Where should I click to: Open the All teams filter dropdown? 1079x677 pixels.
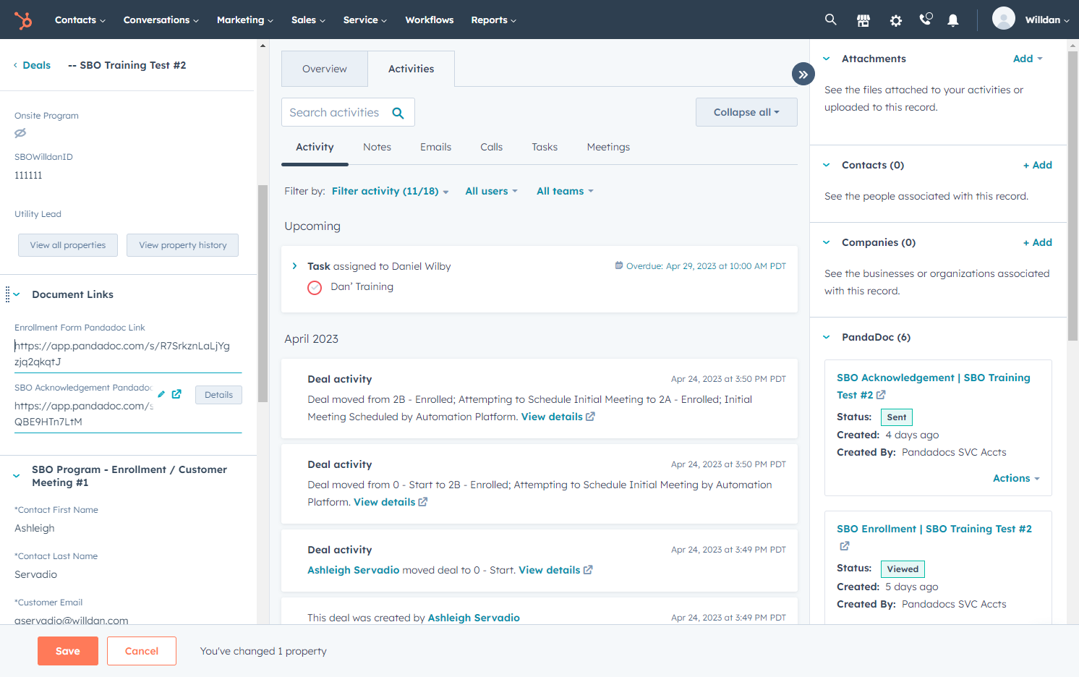click(x=565, y=191)
